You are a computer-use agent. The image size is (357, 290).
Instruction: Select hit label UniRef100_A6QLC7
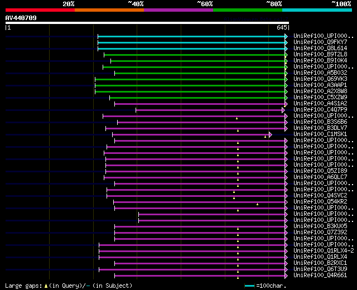click(320, 177)
